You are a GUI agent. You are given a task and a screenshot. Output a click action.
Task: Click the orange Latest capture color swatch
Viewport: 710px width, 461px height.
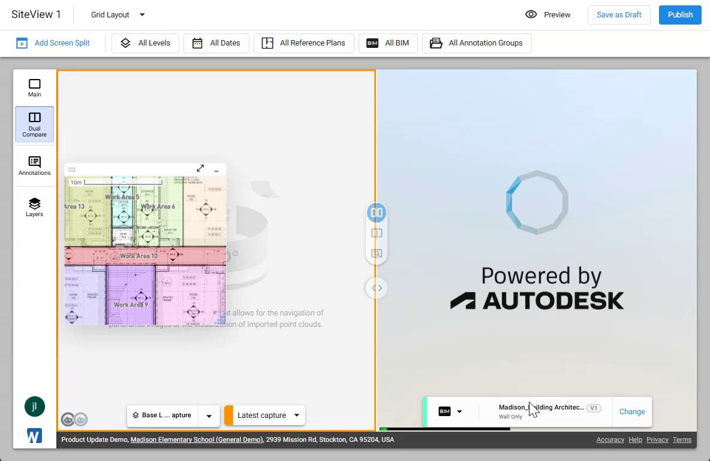click(x=228, y=415)
